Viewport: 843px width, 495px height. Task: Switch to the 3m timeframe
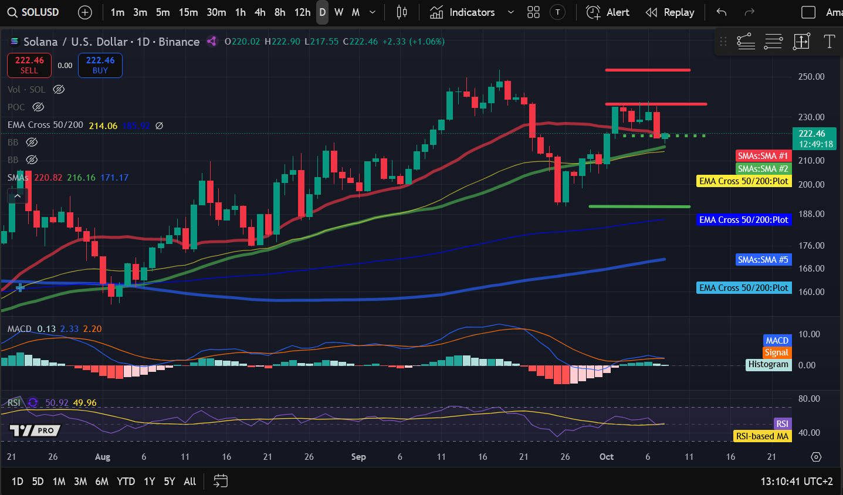coord(140,12)
